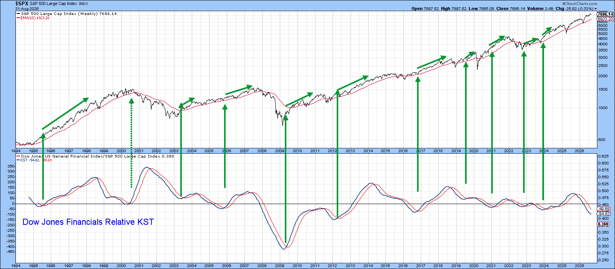615x269 pixels.
Task: Click the 500 level on the price axis
Action: 602,140
